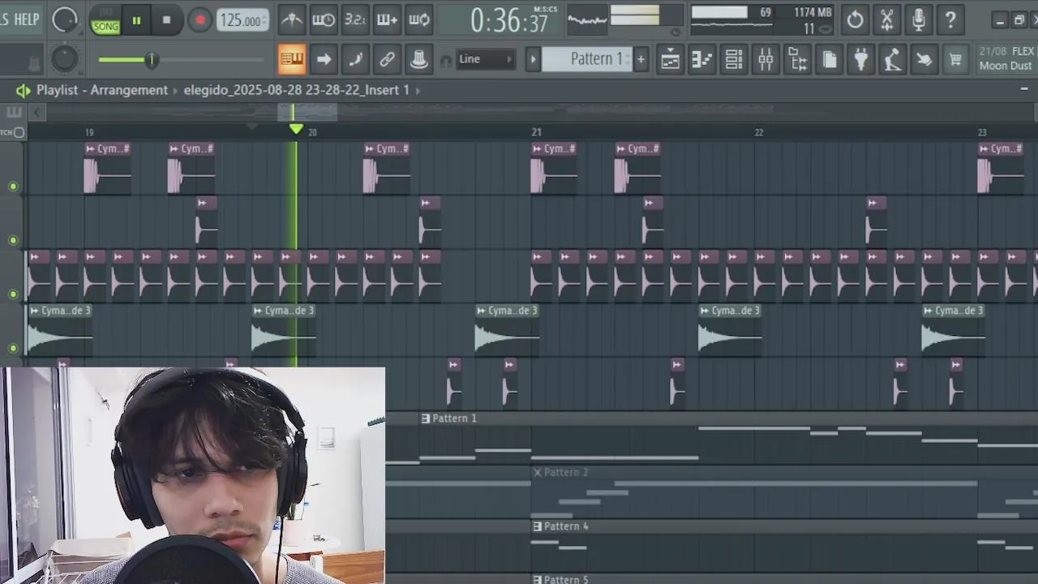Image resolution: width=1038 pixels, height=584 pixels.
Task: Click the chain link grouping icon
Action: click(387, 58)
